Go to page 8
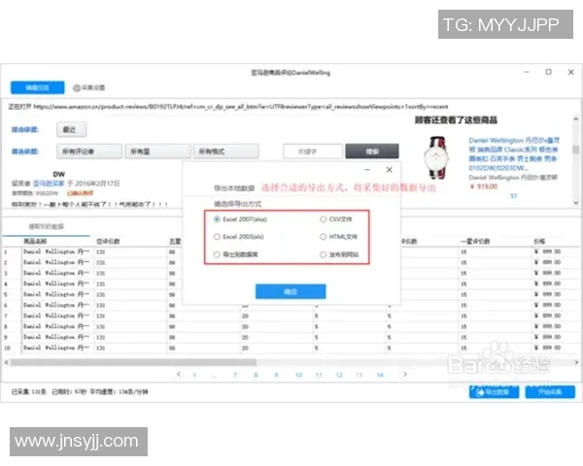This screenshot has height=466, width=583. tap(256, 375)
